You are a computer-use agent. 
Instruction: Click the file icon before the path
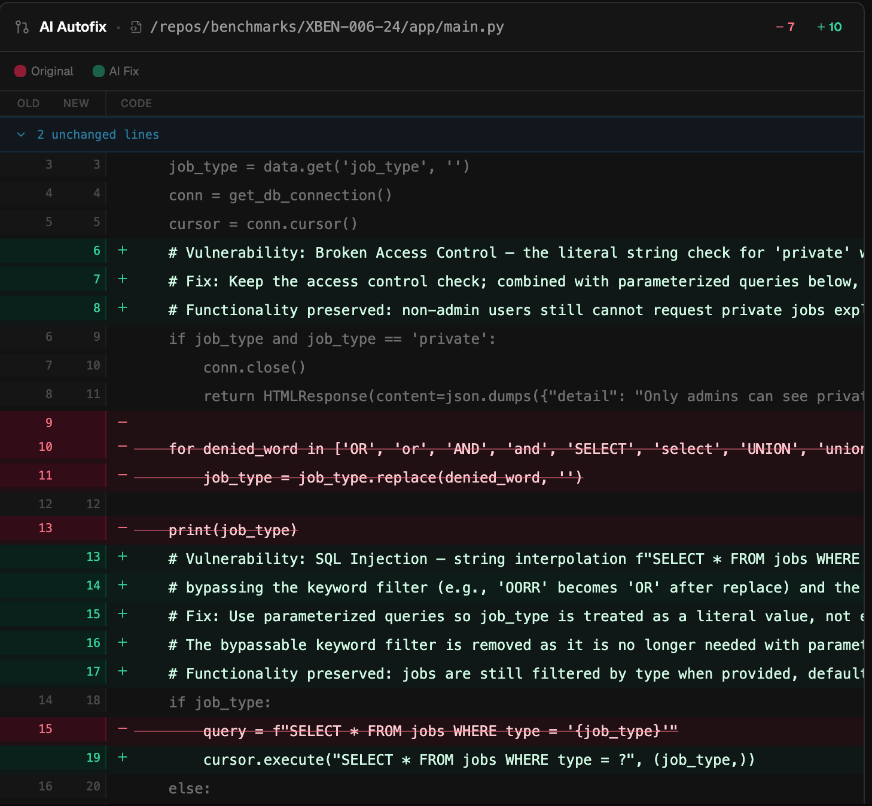coord(136,27)
